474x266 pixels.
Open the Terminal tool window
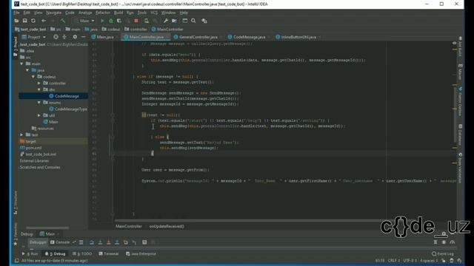[x=109, y=253]
